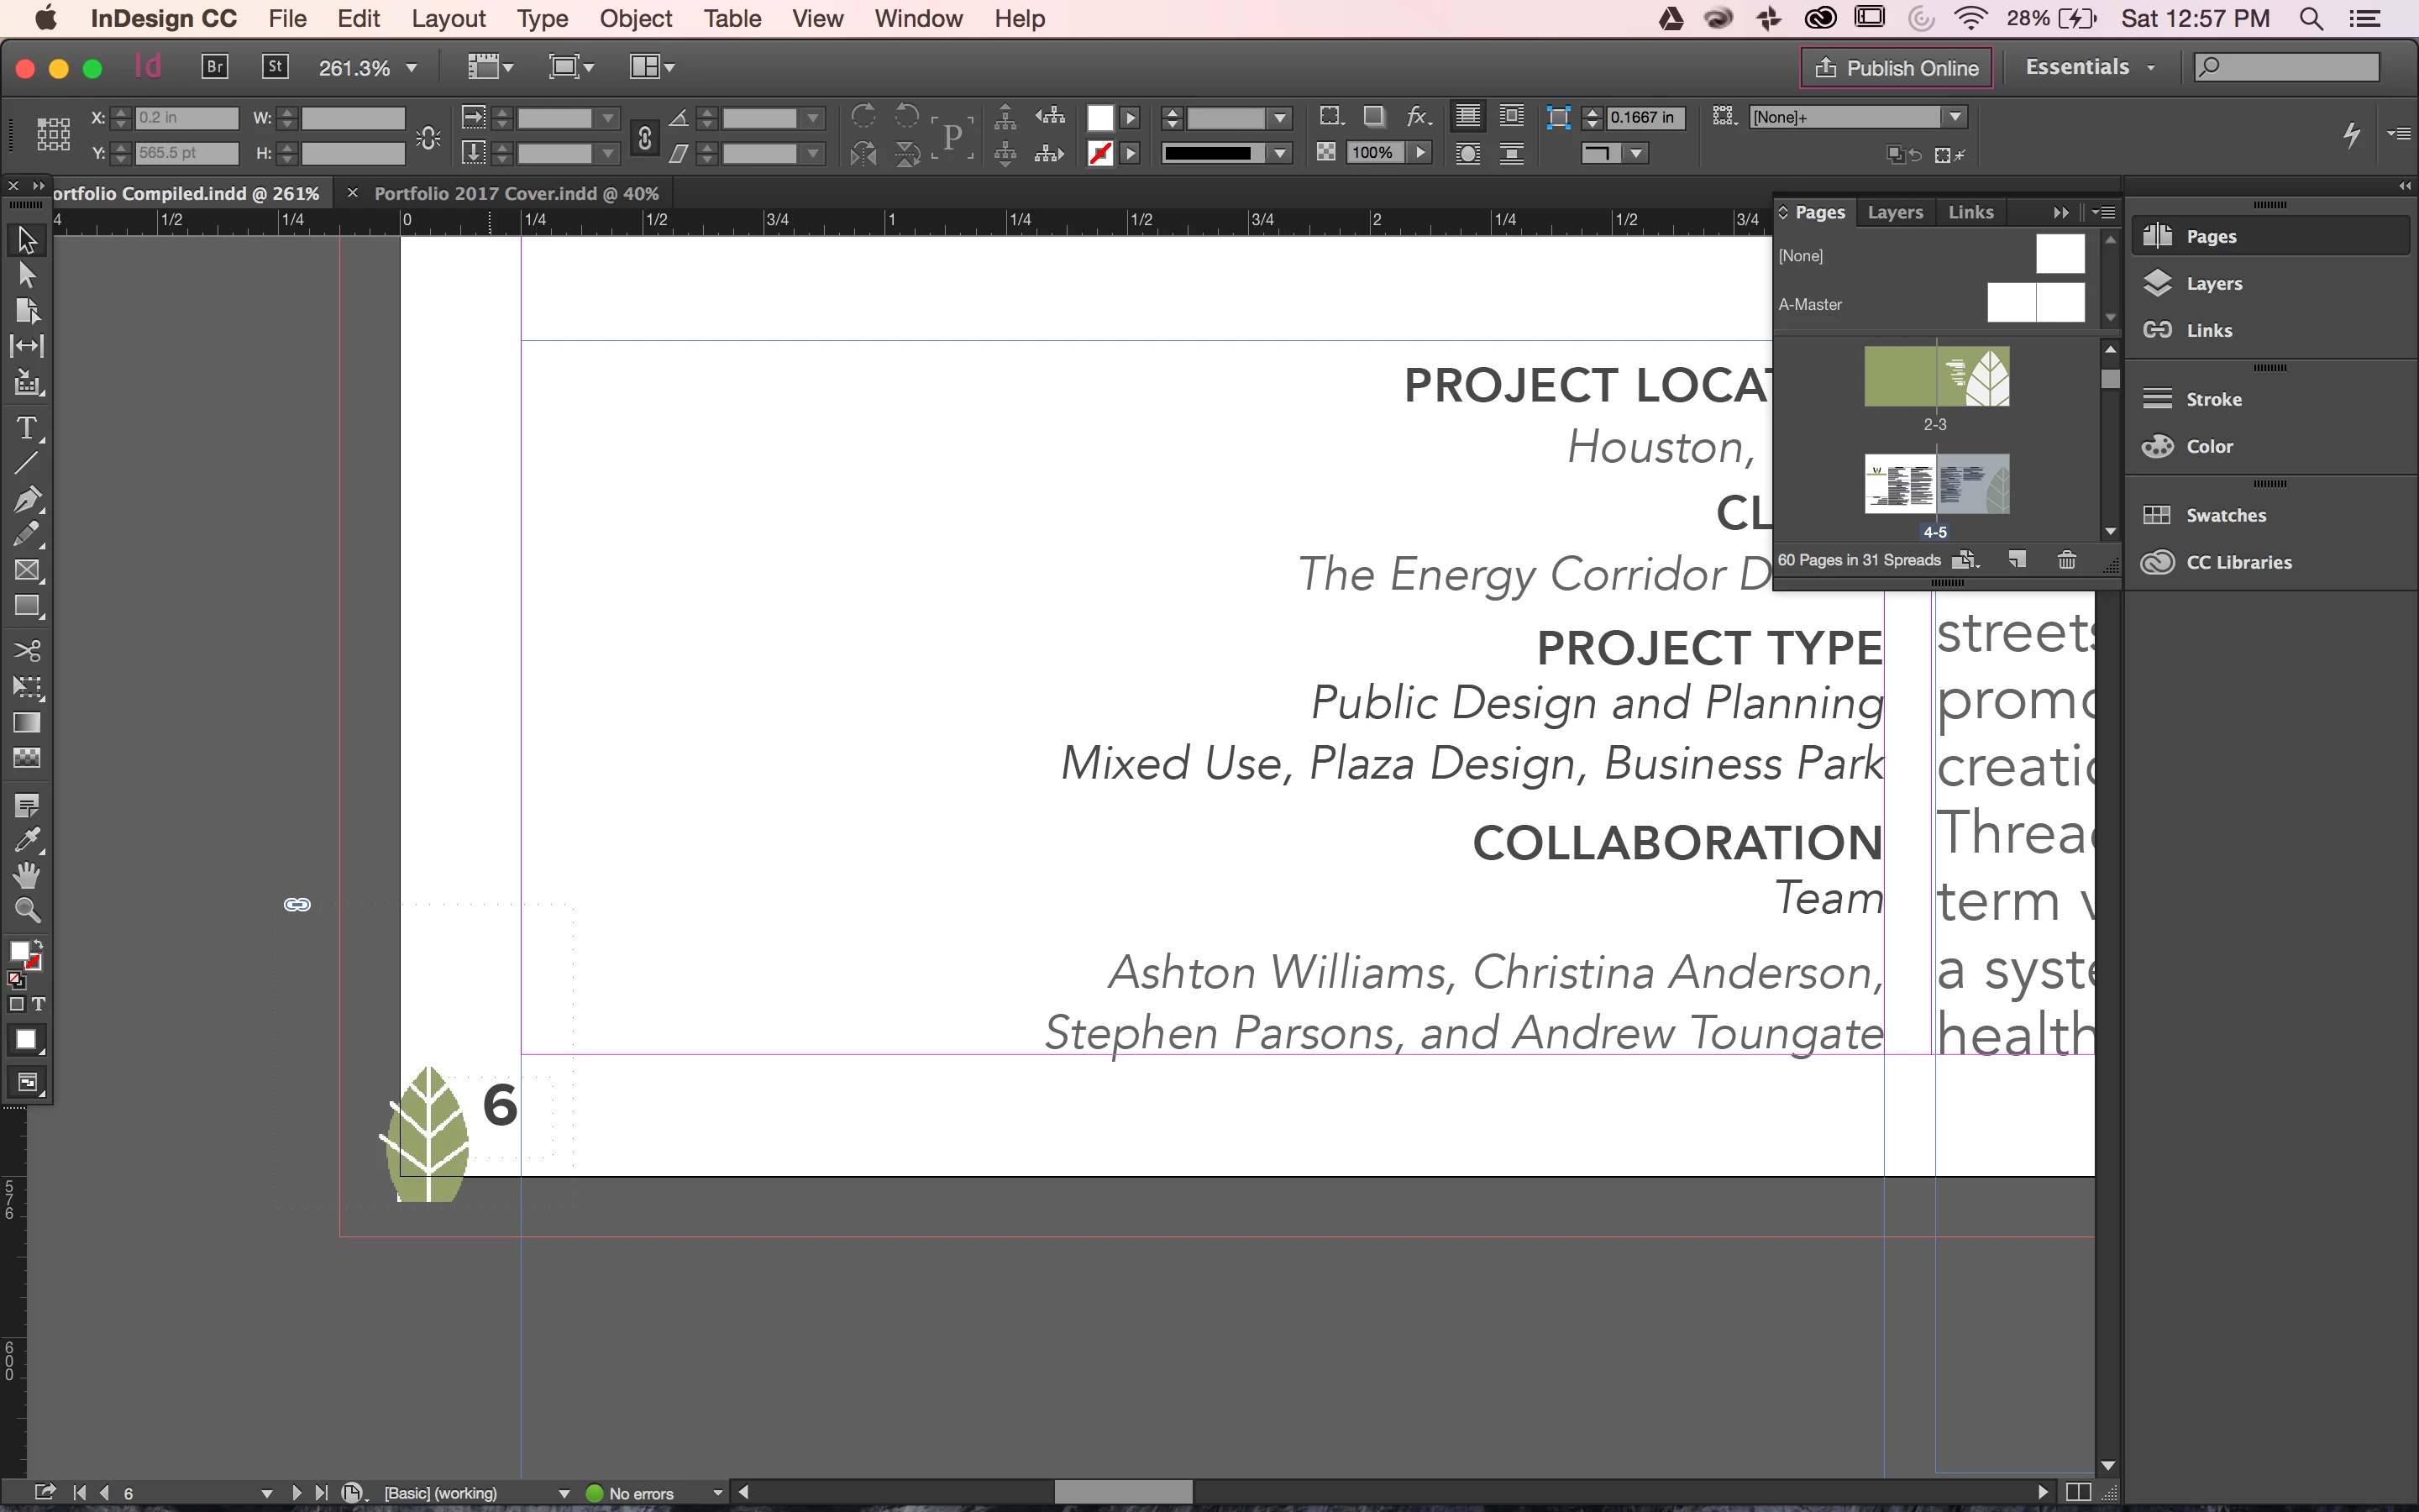Select the Hand tool
Viewport: 2419px width, 1512px height.
(x=26, y=875)
